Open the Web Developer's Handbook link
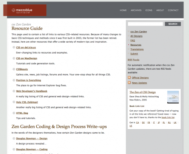 (x=31, y=91)
